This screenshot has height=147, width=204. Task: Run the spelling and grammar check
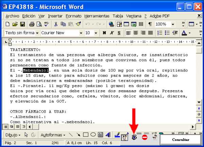click(x=47, y=24)
